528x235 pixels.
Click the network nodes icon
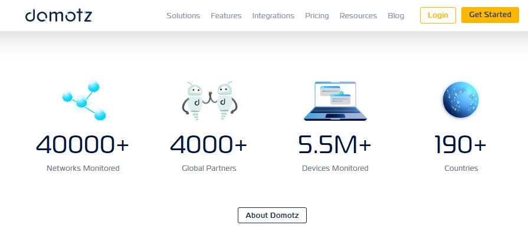tap(84, 101)
